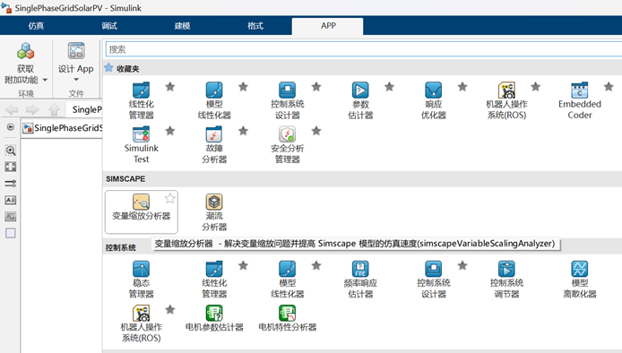
Task: Expand the 设计 App dropdown arrow
Action: point(76,80)
